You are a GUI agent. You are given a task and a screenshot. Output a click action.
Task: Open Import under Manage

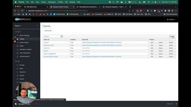(x=22, y=79)
